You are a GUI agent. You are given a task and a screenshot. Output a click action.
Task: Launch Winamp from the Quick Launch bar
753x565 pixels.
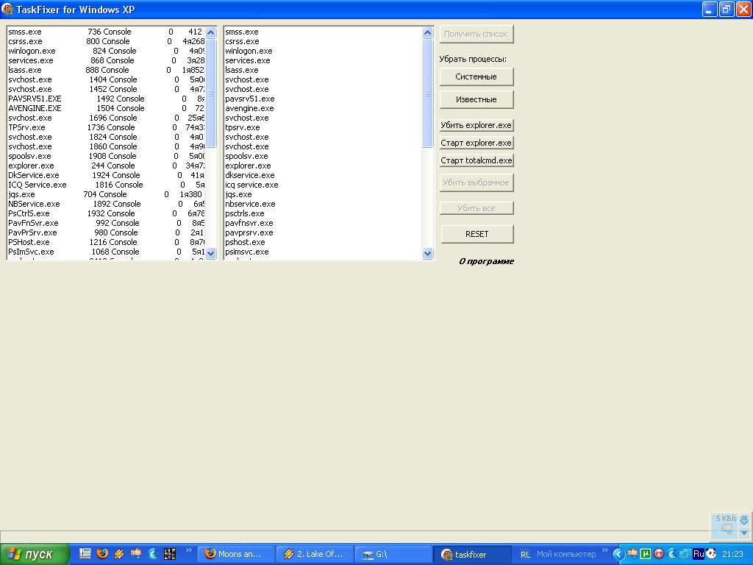point(119,554)
